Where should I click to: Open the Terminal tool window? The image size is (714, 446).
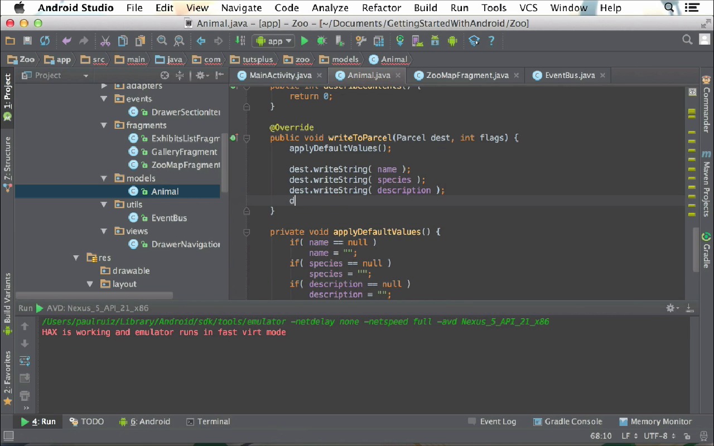coord(208,421)
